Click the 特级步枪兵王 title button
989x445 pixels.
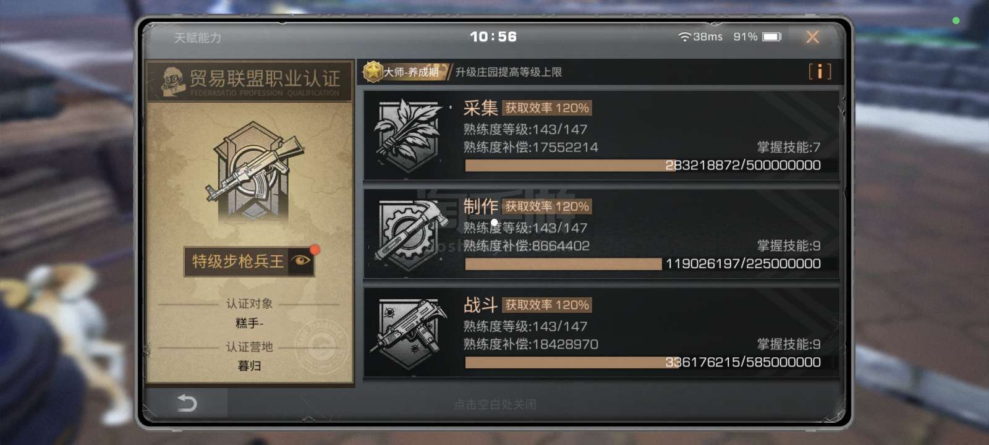click(x=237, y=261)
